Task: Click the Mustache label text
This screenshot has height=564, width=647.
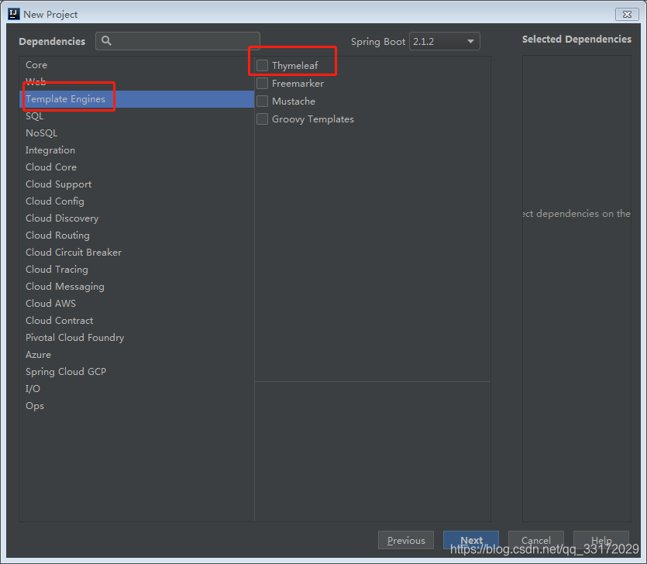Action: (294, 101)
